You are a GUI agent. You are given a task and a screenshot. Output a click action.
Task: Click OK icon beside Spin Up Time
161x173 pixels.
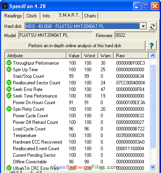click(x=9, y=69)
